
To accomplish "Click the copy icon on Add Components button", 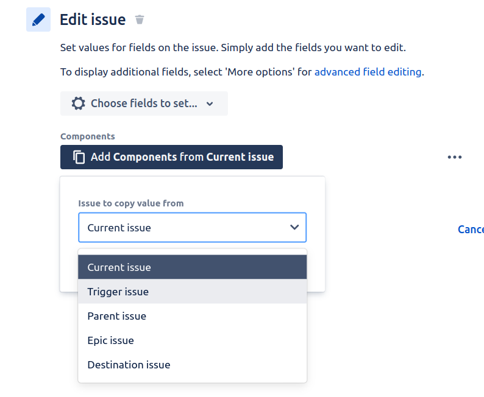I will tap(79, 157).
